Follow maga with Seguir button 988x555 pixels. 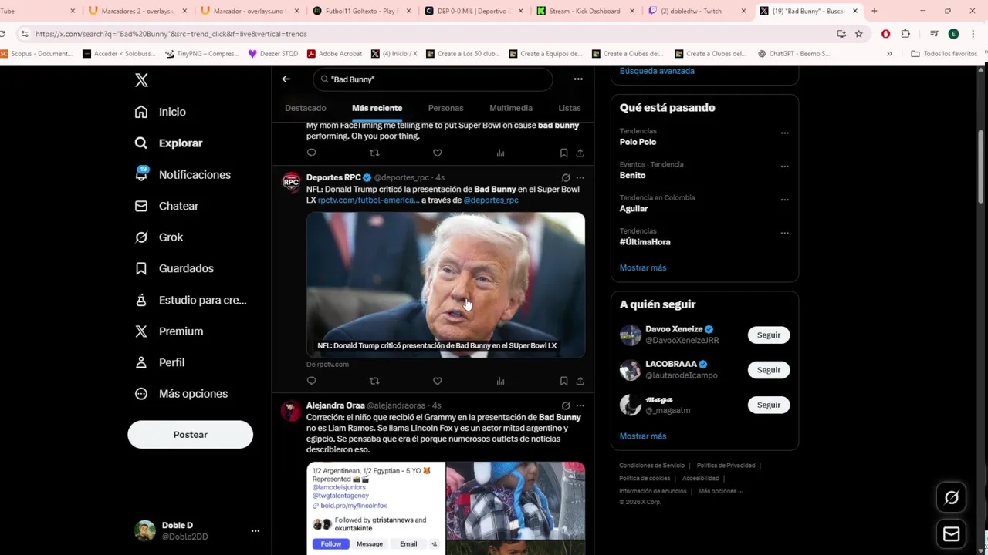(769, 405)
